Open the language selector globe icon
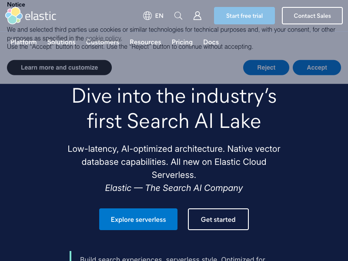The height and width of the screenshot is (261, 348). (x=147, y=16)
